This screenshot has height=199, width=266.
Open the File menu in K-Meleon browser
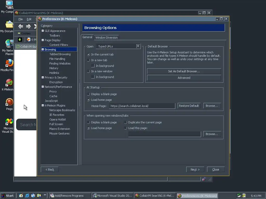point(21,19)
